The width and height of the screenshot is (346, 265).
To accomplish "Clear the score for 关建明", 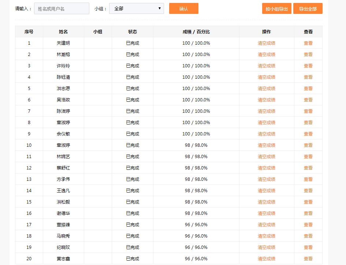I will pyautogui.click(x=266, y=43).
